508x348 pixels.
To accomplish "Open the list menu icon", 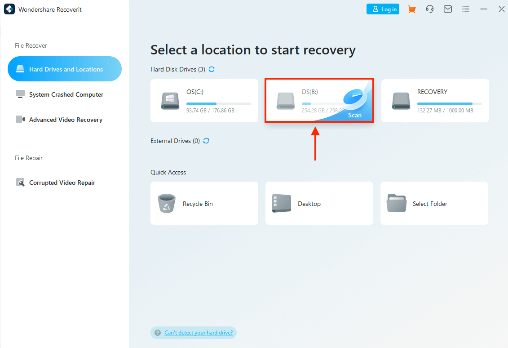I will [x=466, y=9].
